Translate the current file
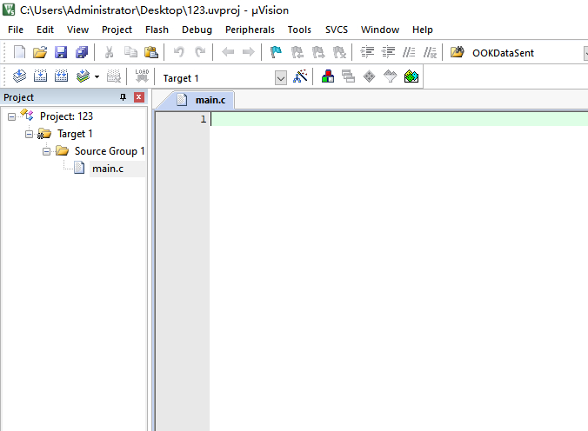 point(19,76)
